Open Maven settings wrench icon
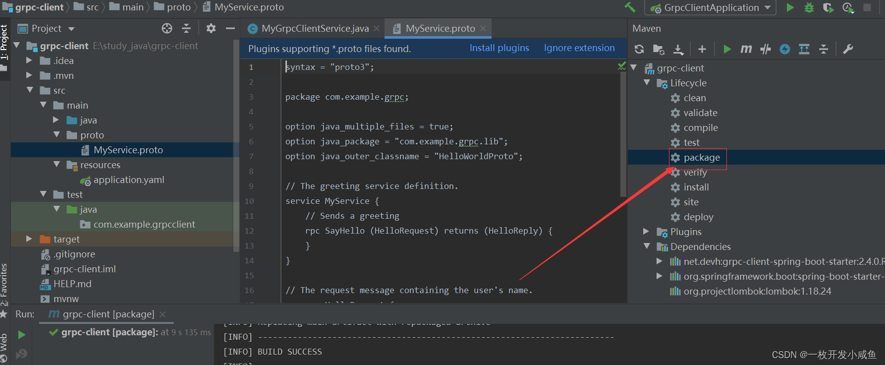Screen dimensions: 885x365 848,49
